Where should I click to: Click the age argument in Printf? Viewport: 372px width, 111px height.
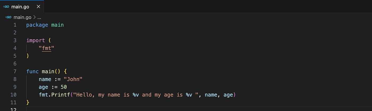[228, 95]
